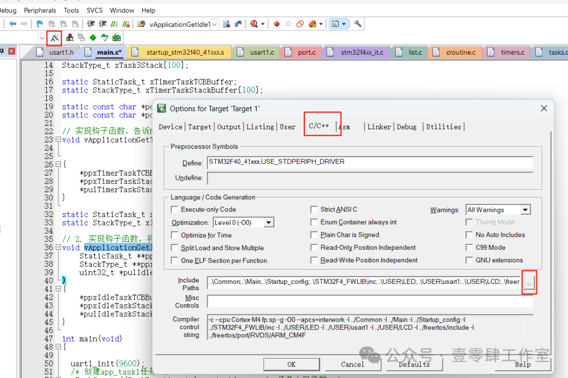568x378 pixels.
Task: Enable Read-Only Position Independent option
Action: click(313, 247)
